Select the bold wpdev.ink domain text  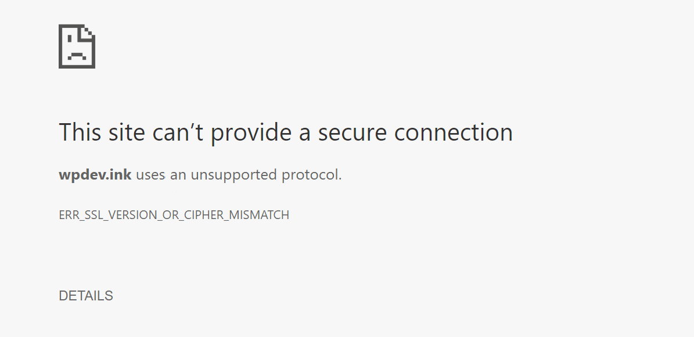pyautogui.click(x=95, y=174)
